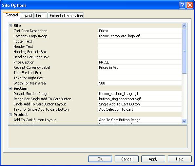
Task: Apply the site option changes
Action: [x=153, y=159]
